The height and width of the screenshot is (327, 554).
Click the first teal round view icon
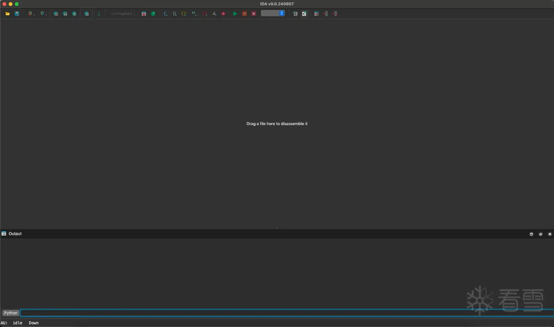56,14
